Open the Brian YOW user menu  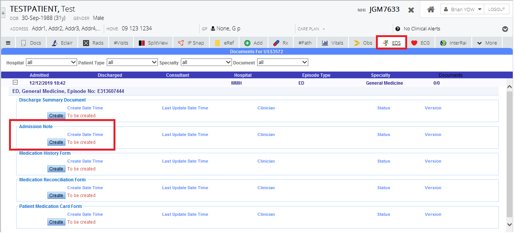(x=462, y=10)
